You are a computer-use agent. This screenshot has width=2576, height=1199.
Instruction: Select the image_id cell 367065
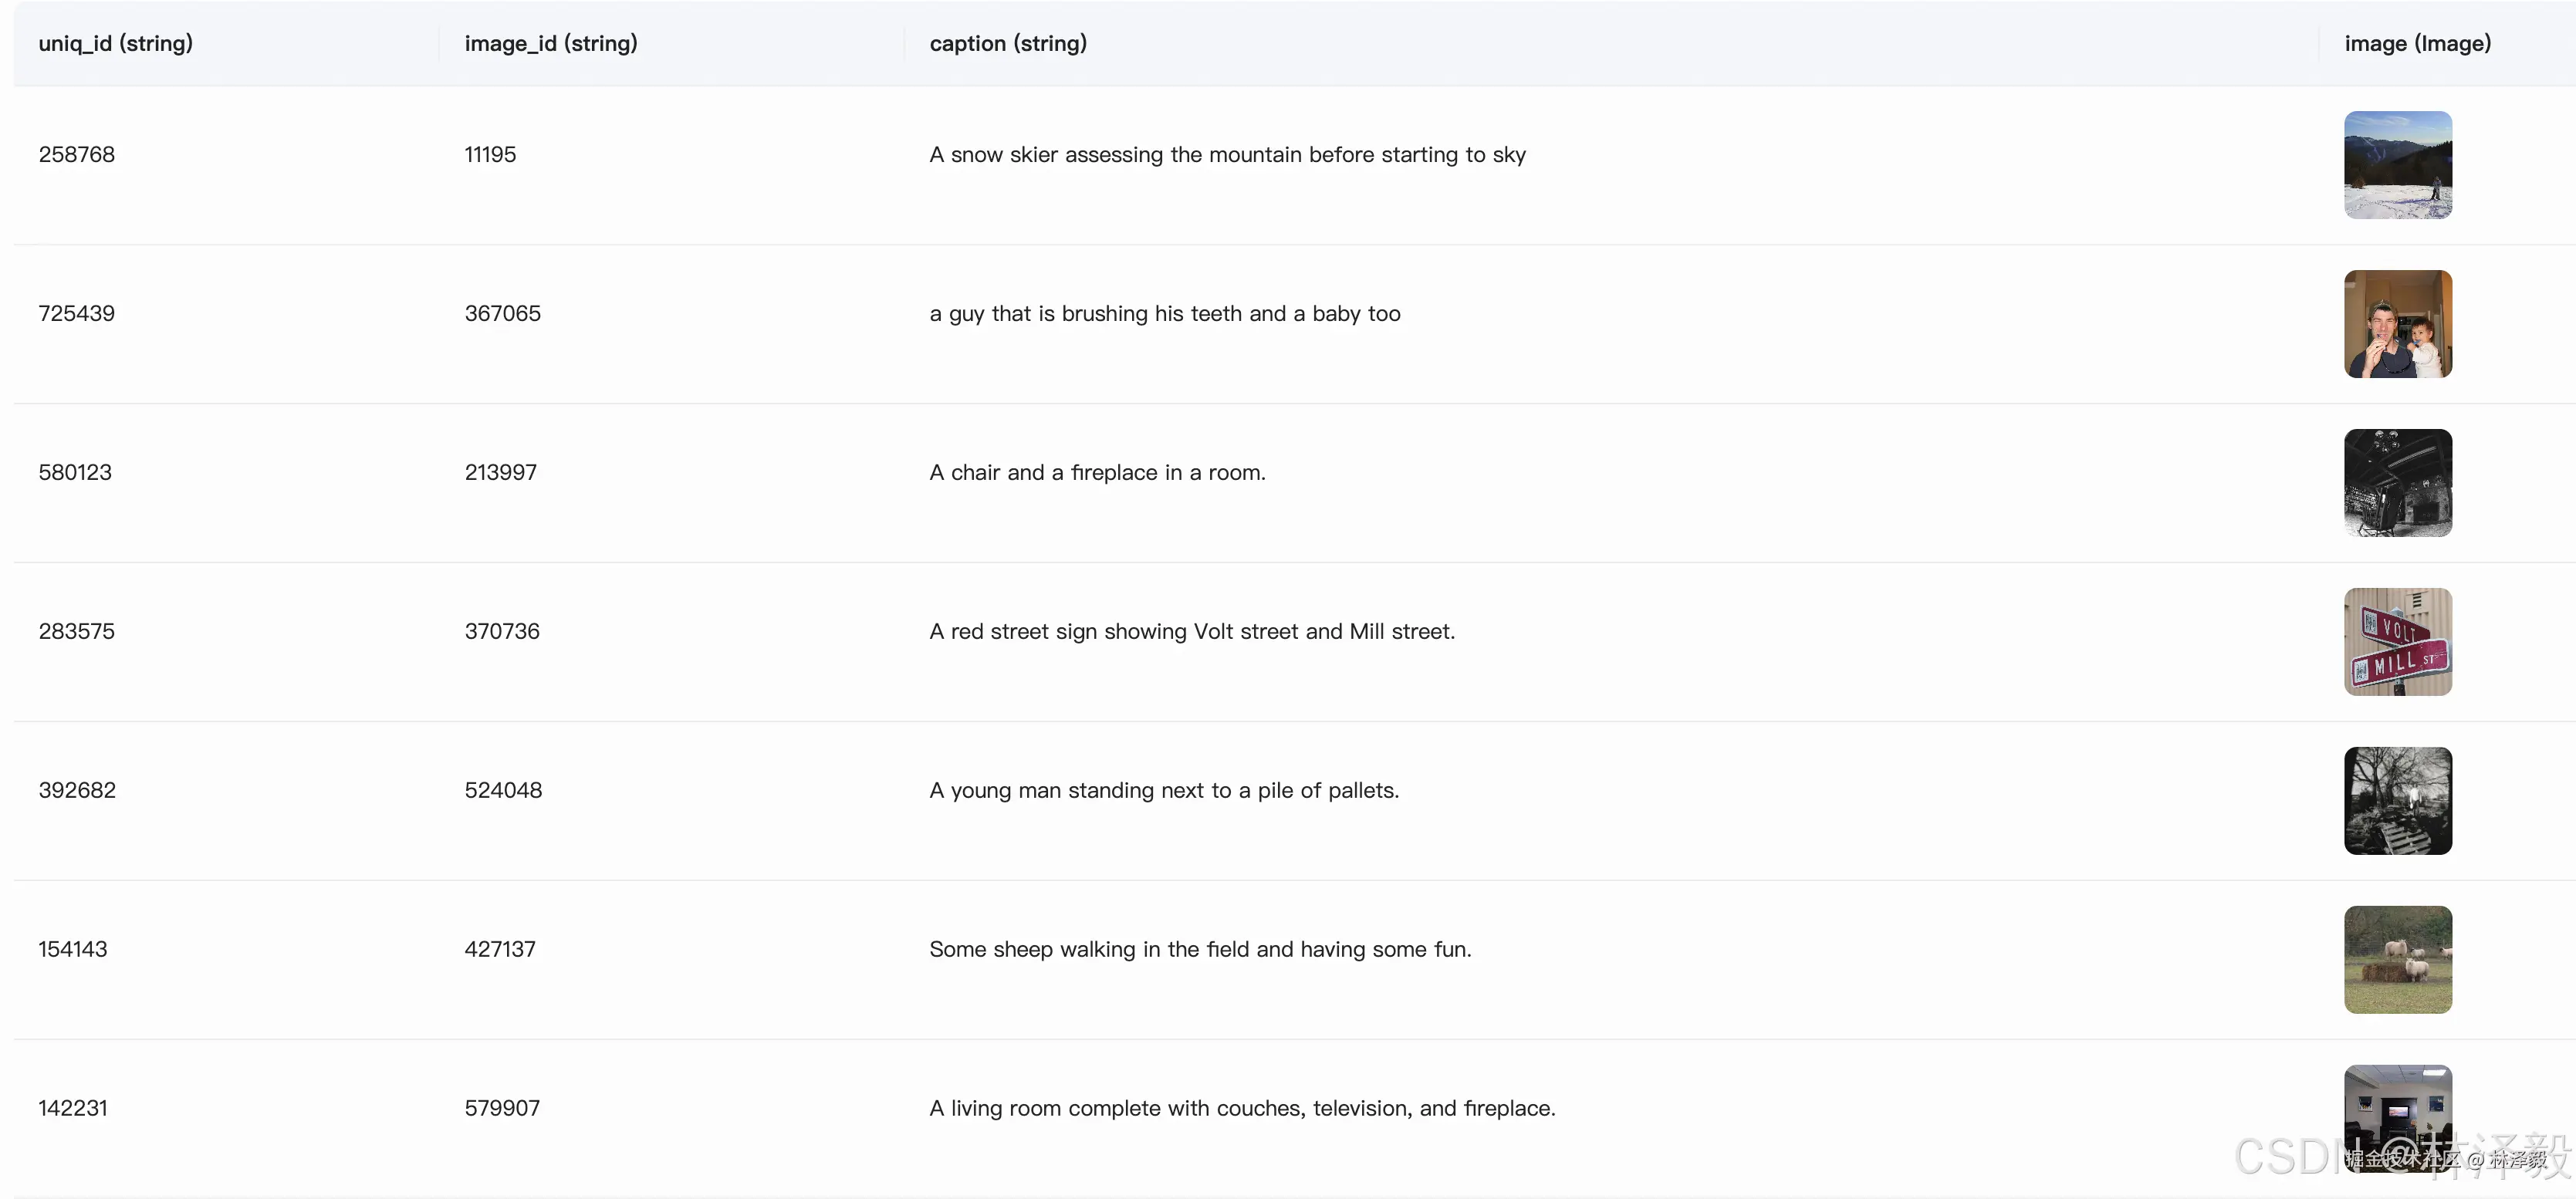pyautogui.click(x=502, y=313)
